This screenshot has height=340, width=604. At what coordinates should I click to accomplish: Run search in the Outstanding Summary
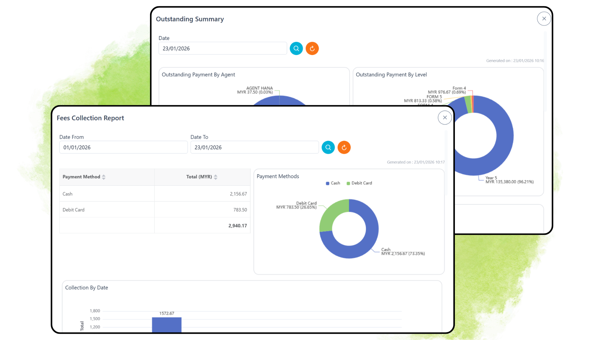296,48
